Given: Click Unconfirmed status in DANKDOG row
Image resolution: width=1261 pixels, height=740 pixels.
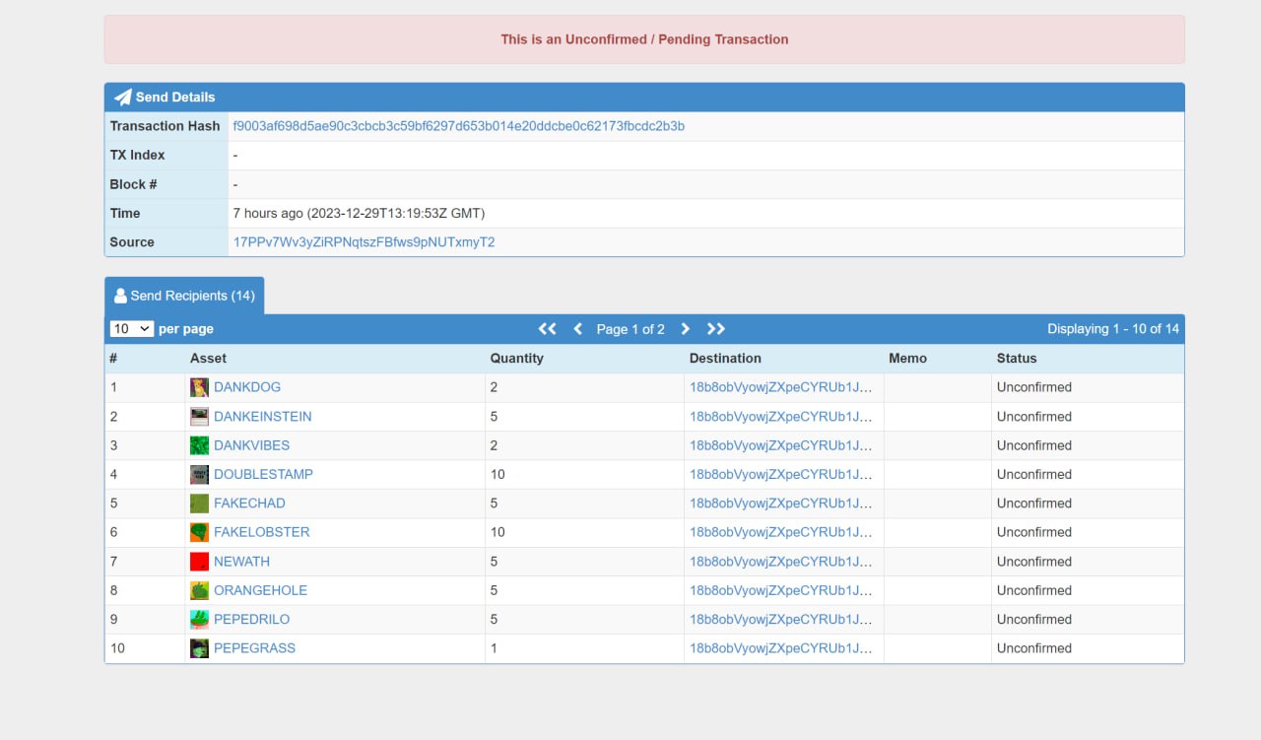Looking at the screenshot, I should click(x=1034, y=387).
